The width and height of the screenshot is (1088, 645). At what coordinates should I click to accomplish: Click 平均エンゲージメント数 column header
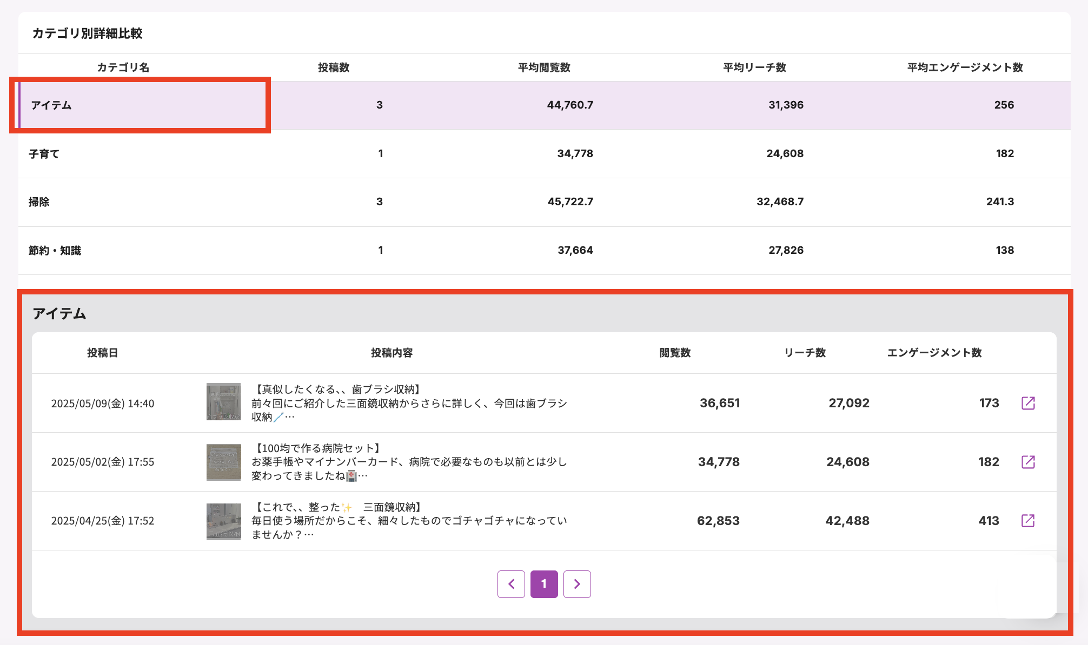pos(965,68)
